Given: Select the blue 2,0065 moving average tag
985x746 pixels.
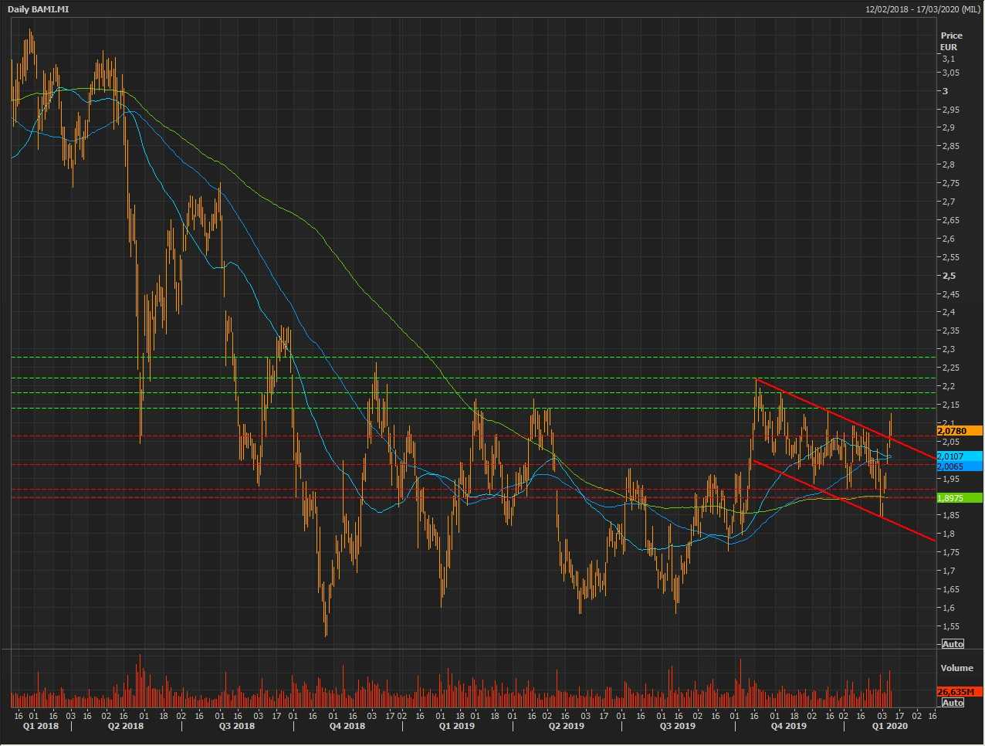Looking at the screenshot, I should pos(960,466).
